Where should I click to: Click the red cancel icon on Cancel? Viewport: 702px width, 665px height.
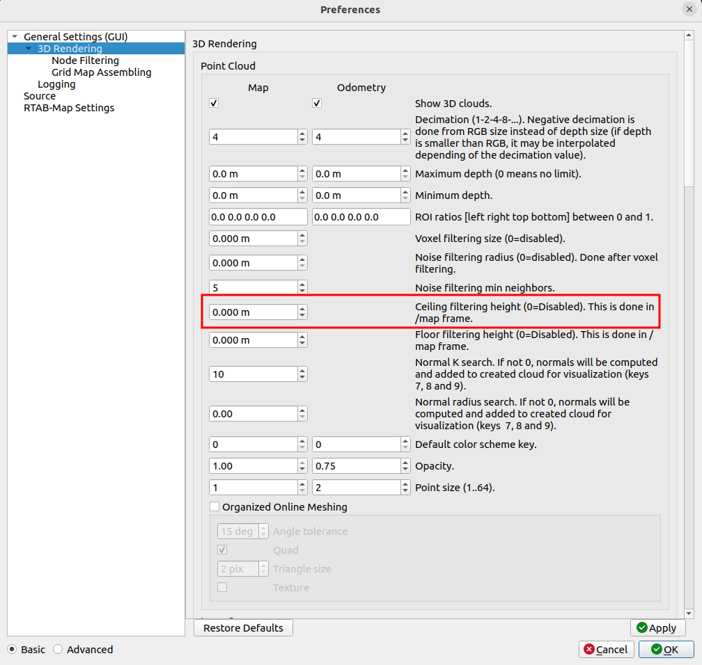point(589,649)
